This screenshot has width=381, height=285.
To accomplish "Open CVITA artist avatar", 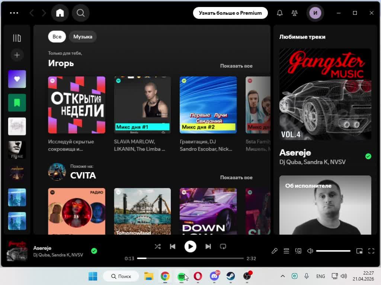I will [57, 171].
